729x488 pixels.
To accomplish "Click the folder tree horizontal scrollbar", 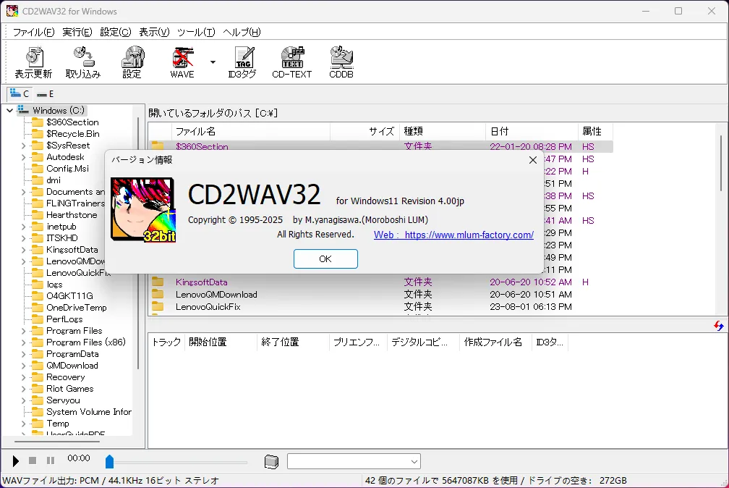I will (x=56, y=441).
